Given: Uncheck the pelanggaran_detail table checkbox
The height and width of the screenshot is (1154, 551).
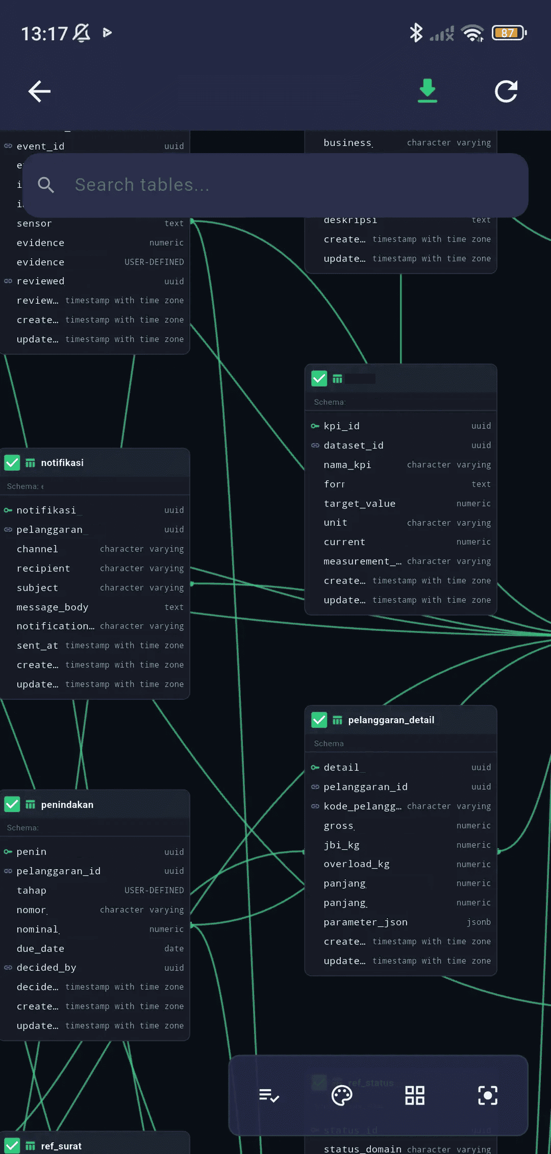Looking at the screenshot, I should click(319, 720).
